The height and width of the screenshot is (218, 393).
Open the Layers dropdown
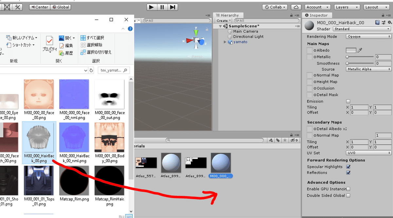point(347,7)
